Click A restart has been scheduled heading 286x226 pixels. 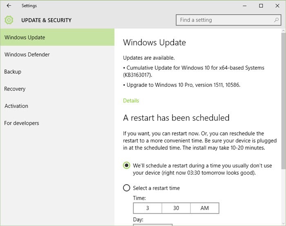point(176,118)
